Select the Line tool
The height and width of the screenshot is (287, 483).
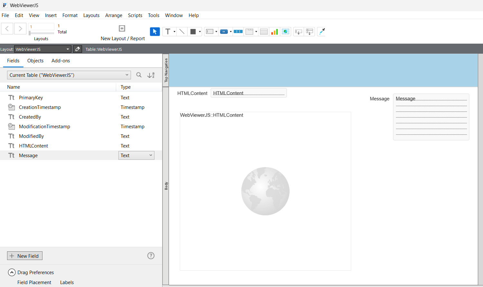pos(182,31)
